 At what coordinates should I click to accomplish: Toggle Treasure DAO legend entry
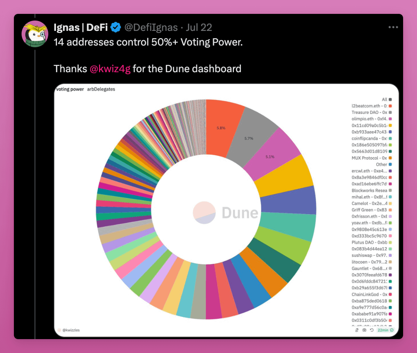(372, 112)
